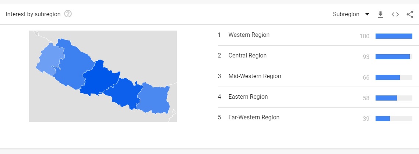This screenshot has width=419, height=154.
Task: Click the Central Region interest bar
Action: (x=392, y=57)
